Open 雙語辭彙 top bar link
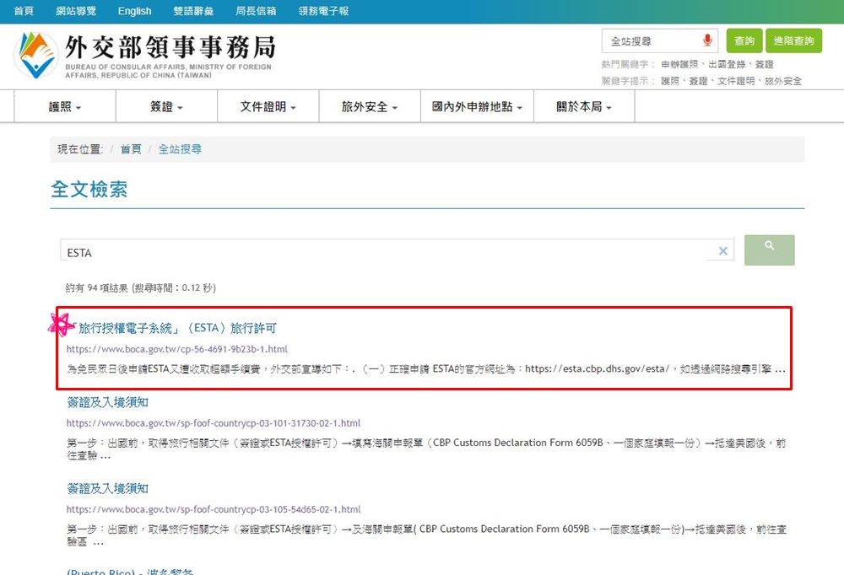 click(x=193, y=11)
